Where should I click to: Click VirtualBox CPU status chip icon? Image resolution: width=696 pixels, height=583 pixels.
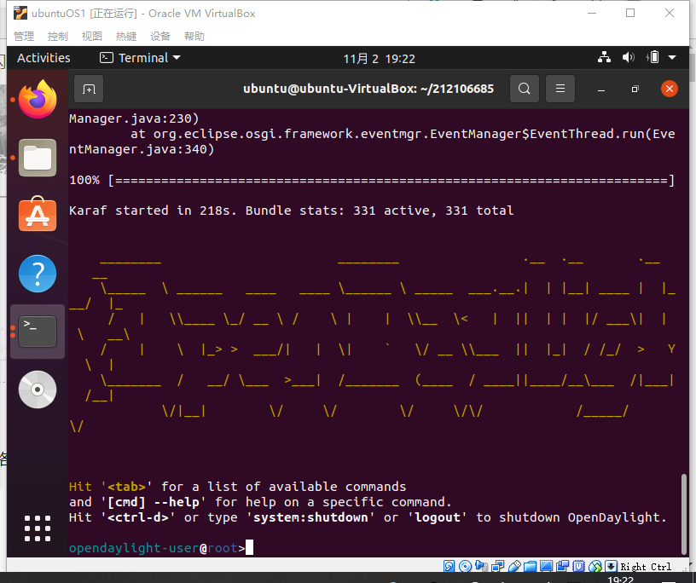click(578, 566)
